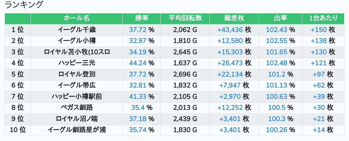Click the ベガス釧路 hall name
This screenshot has height=141, width=349.
click(x=77, y=107)
